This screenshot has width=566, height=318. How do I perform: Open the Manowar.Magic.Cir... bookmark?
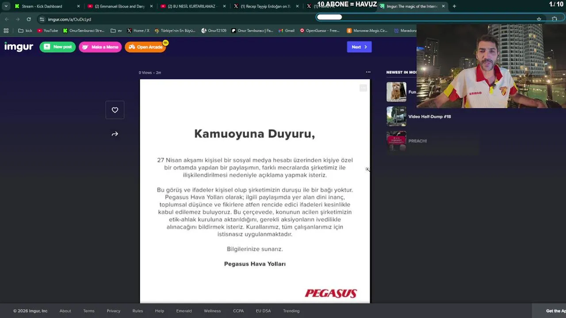coord(367,30)
